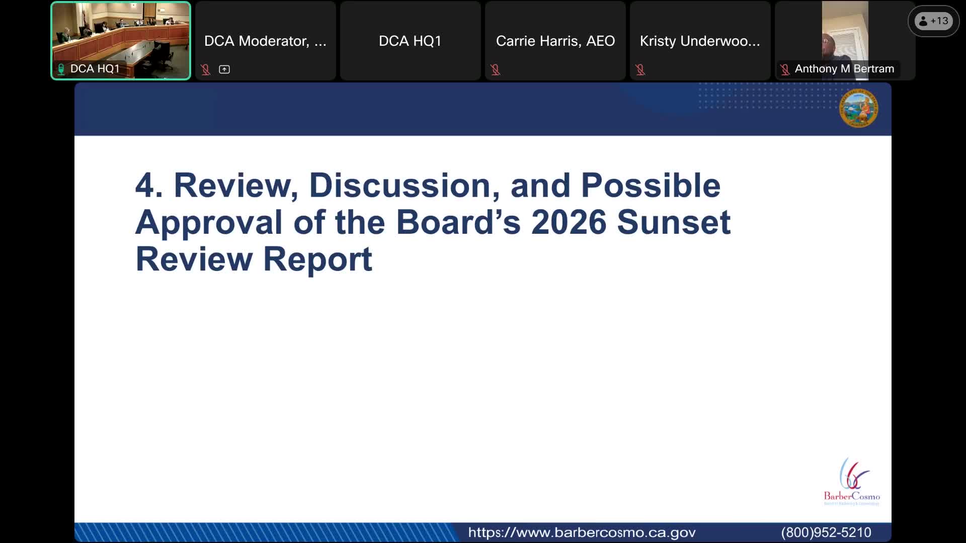
Task: Click DCA Moderator's muted microphone icon
Action: point(205,69)
